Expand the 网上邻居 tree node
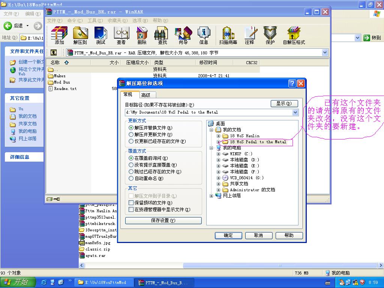The width and height of the screenshot is (384, 288). (x=211, y=196)
